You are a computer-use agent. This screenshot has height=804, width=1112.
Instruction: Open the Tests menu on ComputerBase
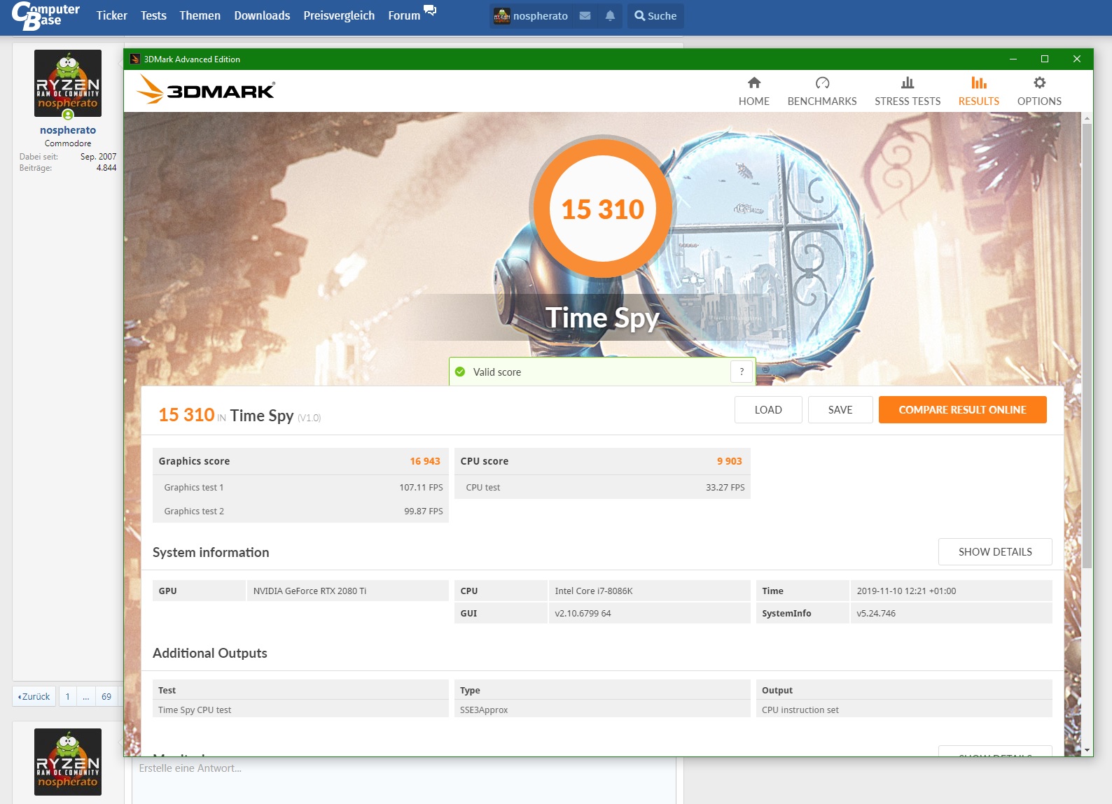tap(153, 15)
